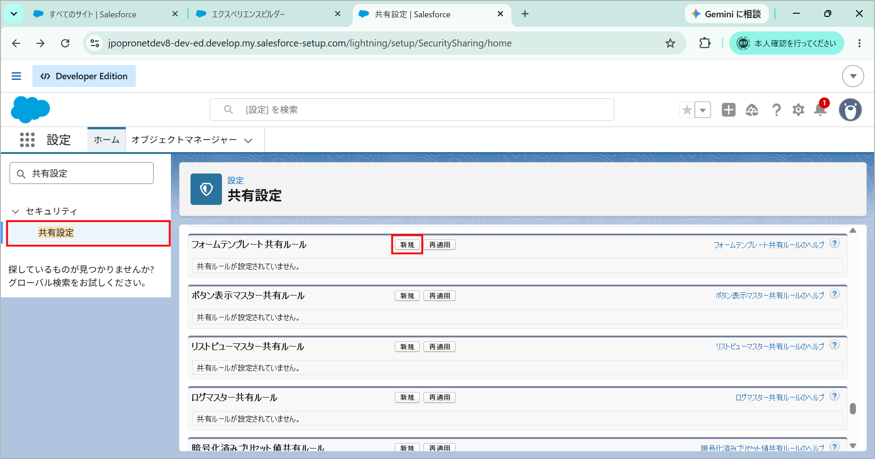This screenshot has height=459, width=875.
Task: Click the user profile avatar
Action: click(x=850, y=110)
